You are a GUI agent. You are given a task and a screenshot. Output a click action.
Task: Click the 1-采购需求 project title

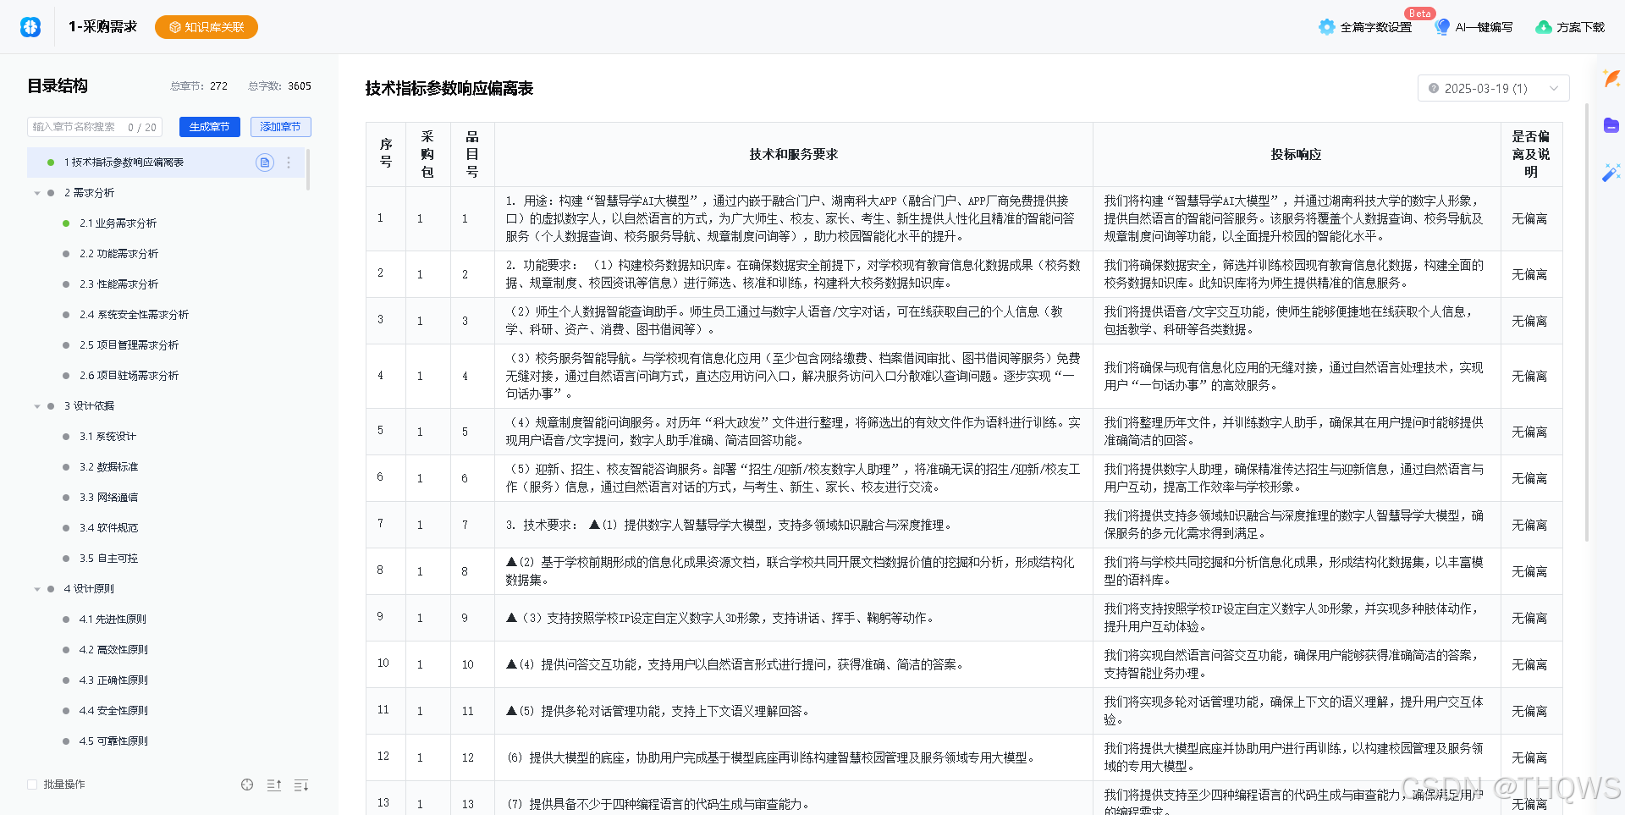click(x=102, y=27)
